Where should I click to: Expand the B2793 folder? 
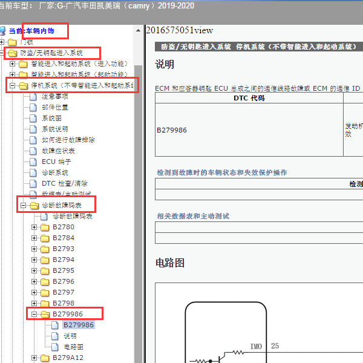34,249
